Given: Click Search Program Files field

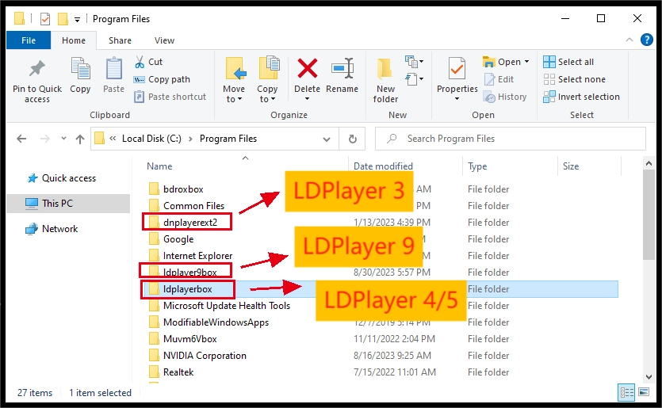Looking at the screenshot, I should coord(511,139).
